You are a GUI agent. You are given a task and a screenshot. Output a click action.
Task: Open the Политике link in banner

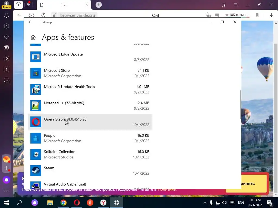(x=167, y=189)
